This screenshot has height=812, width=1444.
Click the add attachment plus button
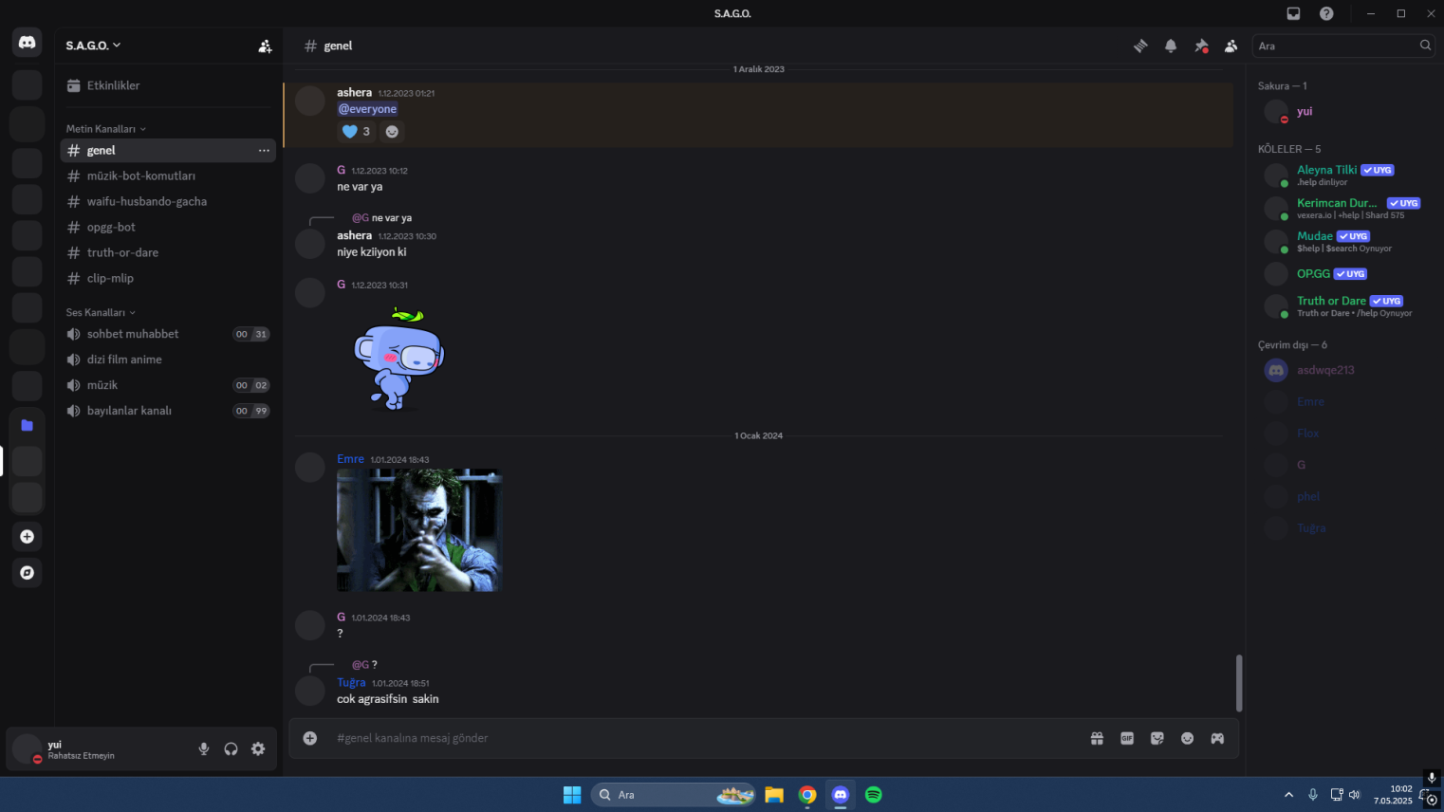(x=309, y=738)
